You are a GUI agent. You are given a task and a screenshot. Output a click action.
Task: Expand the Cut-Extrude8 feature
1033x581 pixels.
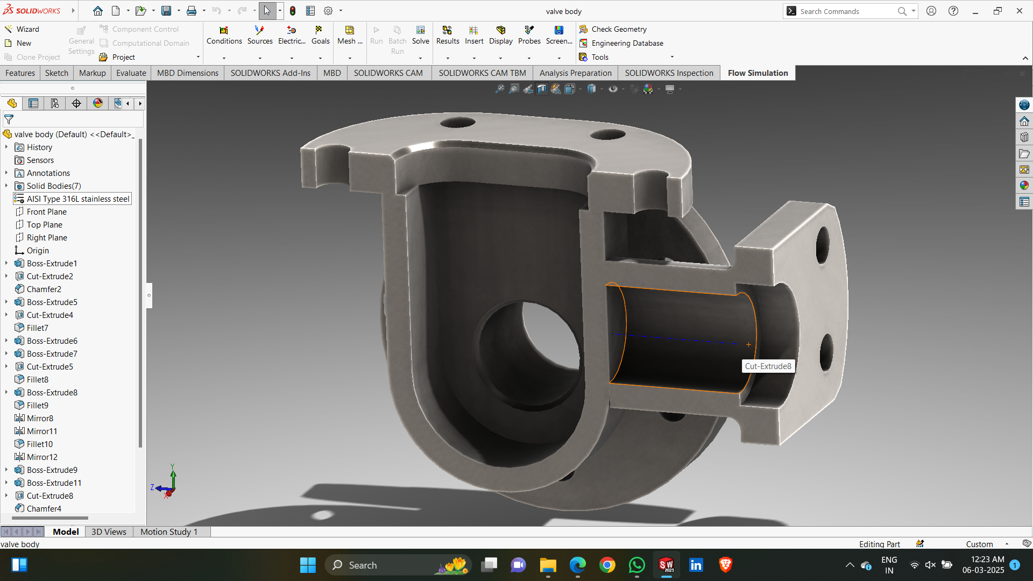6,496
